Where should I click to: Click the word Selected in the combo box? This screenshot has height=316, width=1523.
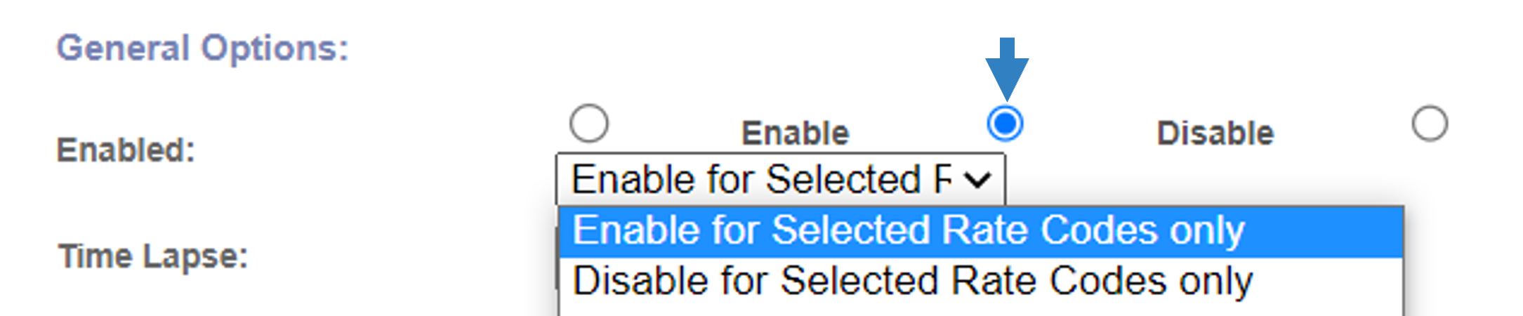tap(843, 179)
